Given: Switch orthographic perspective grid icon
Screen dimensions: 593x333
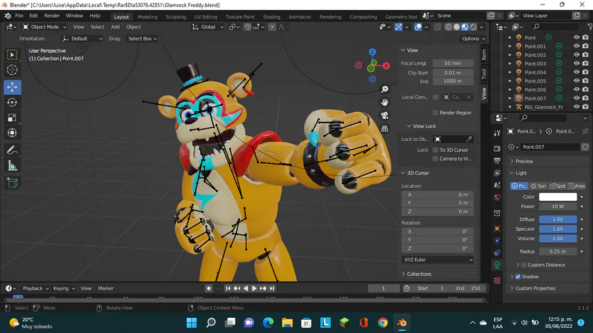Looking at the screenshot, I should (x=385, y=129).
